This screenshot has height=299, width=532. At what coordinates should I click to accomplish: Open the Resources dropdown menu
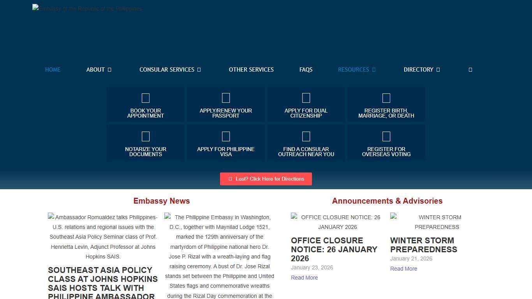tap(356, 70)
